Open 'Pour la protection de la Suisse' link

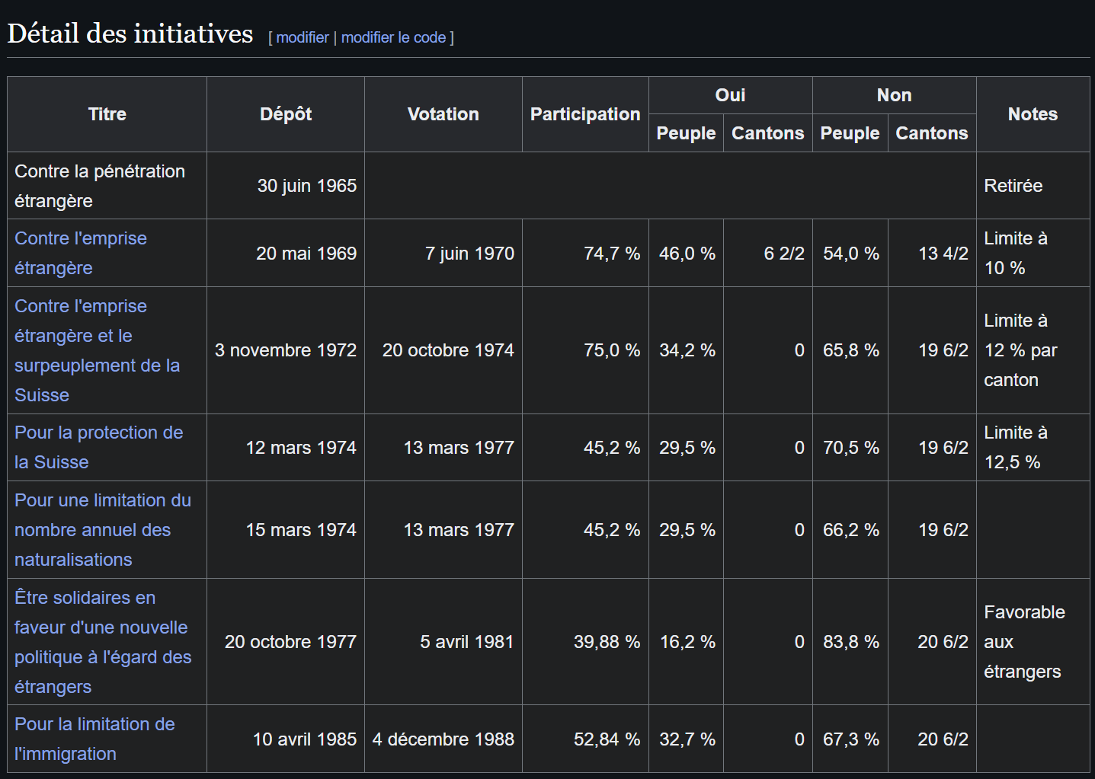tap(99, 447)
